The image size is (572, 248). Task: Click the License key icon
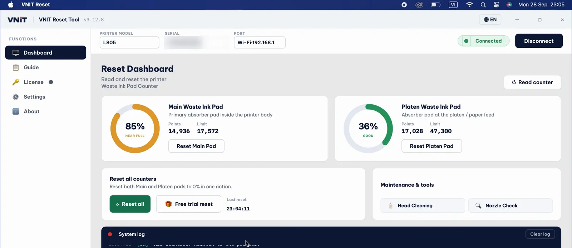16,82
